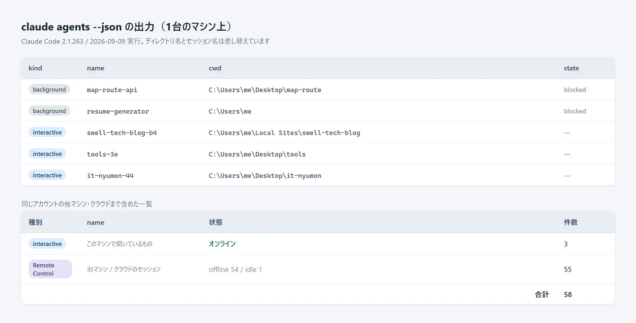This screenshot has width=636, height=323.
Task: Click the "件数" column header
Action: tap(571, 222)
